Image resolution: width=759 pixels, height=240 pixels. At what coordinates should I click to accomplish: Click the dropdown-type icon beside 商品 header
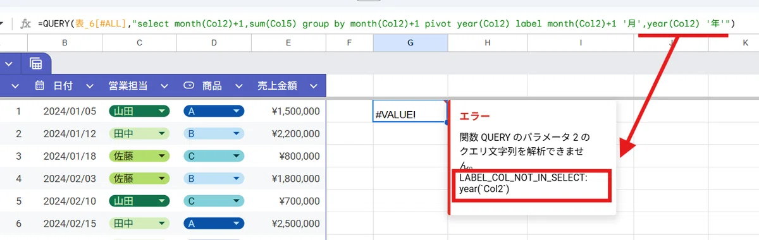pyautogui.click(x=188, y=85)
